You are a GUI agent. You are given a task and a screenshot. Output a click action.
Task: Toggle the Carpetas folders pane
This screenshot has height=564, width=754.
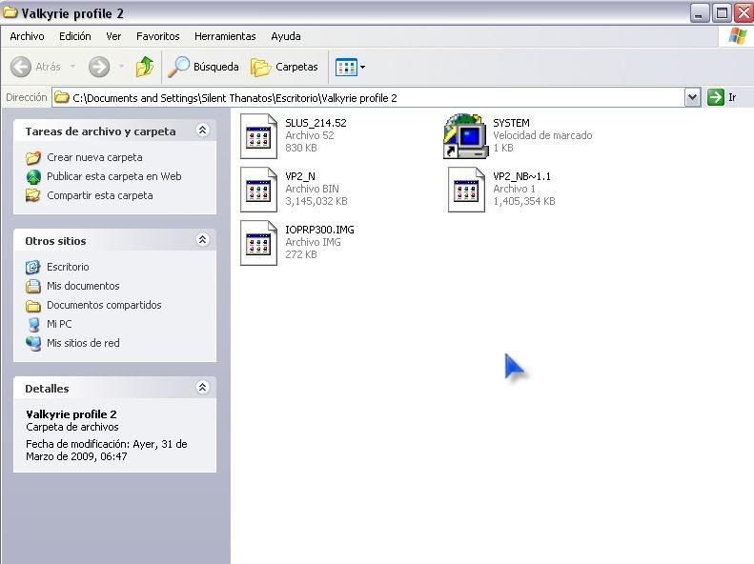point(284,67)
